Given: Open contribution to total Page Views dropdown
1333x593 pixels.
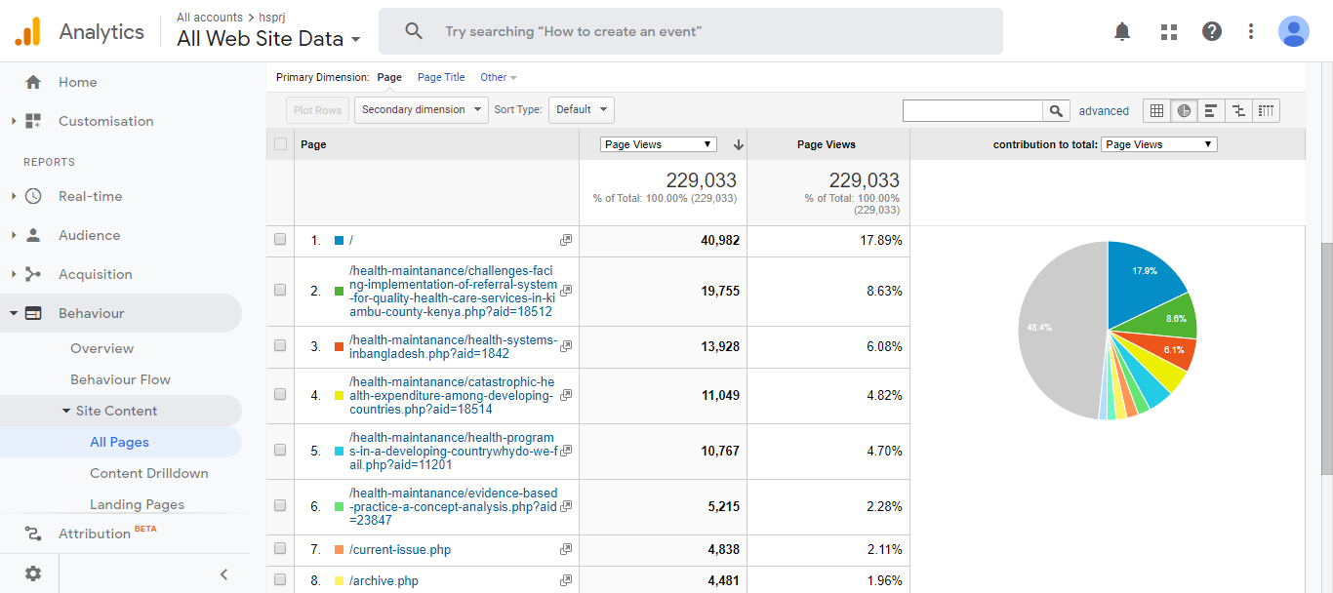Looking at the screenshot, I should pyautogui.click(x=1158, y=144).
